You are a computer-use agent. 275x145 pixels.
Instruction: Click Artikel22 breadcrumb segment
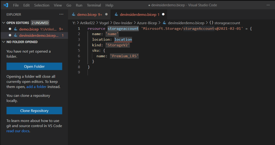(87, 23)
